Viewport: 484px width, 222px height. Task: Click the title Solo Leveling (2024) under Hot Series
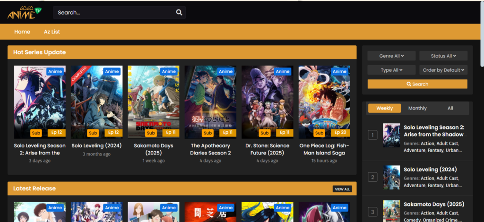[x=96, y=145]
